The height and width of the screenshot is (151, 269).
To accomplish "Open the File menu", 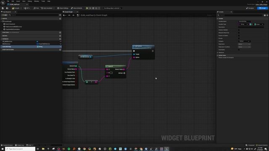I will (x=8, y=1).
